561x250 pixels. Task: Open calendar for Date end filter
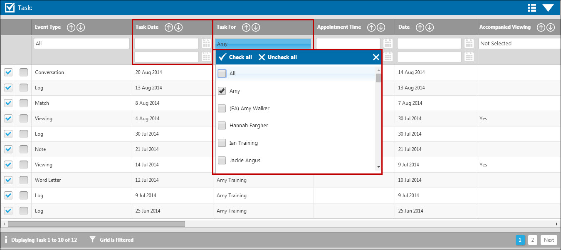(x=469, y=57)
